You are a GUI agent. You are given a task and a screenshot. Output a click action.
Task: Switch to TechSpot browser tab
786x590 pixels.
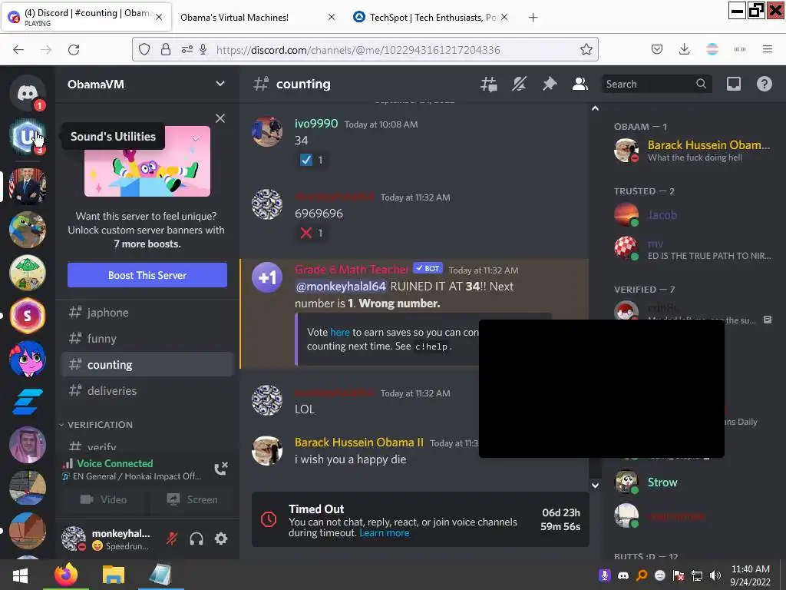point(431,18)
